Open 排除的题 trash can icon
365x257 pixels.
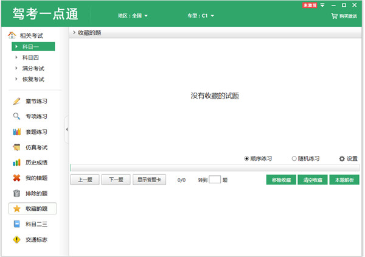click(17, 194)
